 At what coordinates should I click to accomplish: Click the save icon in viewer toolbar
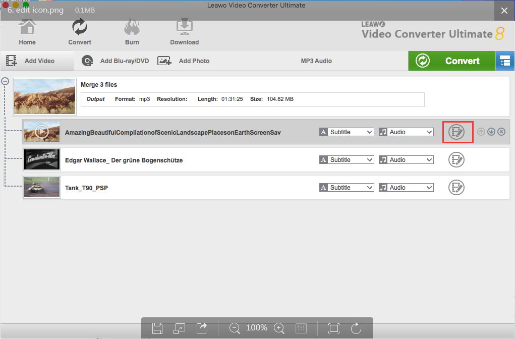157,328
